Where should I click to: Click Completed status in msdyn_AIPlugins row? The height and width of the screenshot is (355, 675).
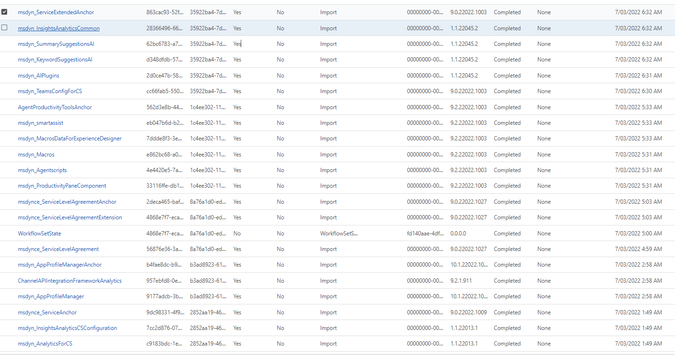[x=507, y=76]
